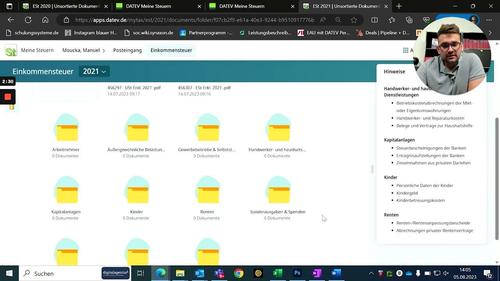
Task: Open Outlook from the taskbar
Action: point(200,273)
